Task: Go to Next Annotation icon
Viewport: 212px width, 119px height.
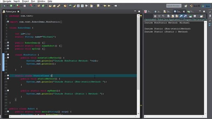Action: click(x=91, y=6)
